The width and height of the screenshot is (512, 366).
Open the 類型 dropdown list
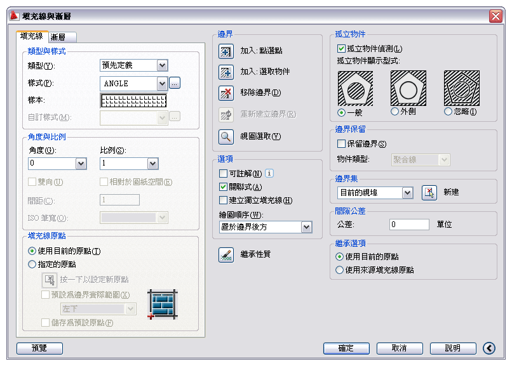tap(162, 65)
